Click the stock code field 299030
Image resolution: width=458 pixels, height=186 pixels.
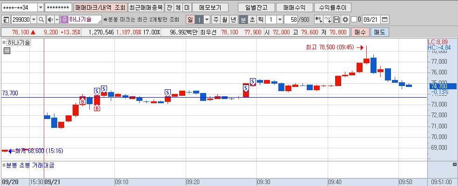pos(21,20)
